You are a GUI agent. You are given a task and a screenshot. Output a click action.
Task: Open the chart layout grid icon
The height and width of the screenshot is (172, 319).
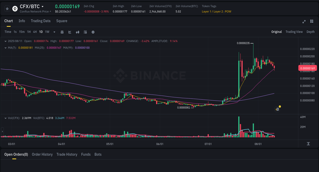(312, 21)
